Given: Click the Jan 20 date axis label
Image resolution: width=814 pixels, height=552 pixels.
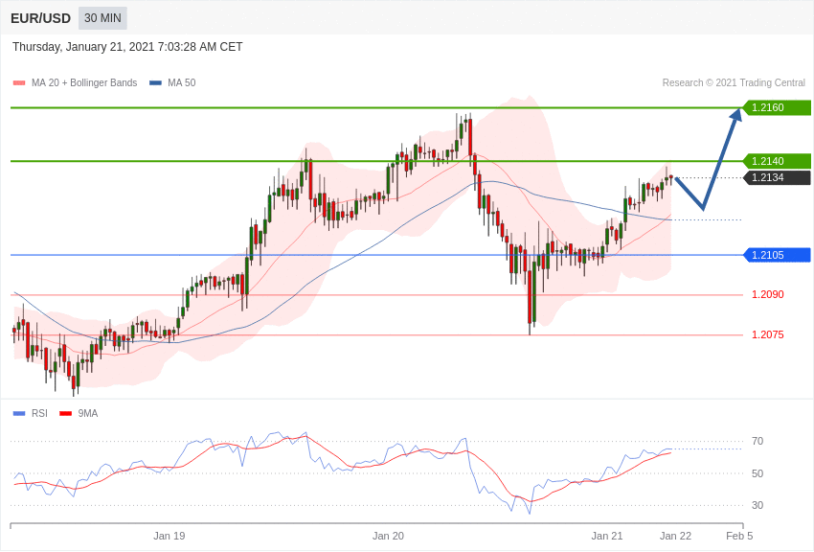Looking at the screenshot, I should point(388,536).
